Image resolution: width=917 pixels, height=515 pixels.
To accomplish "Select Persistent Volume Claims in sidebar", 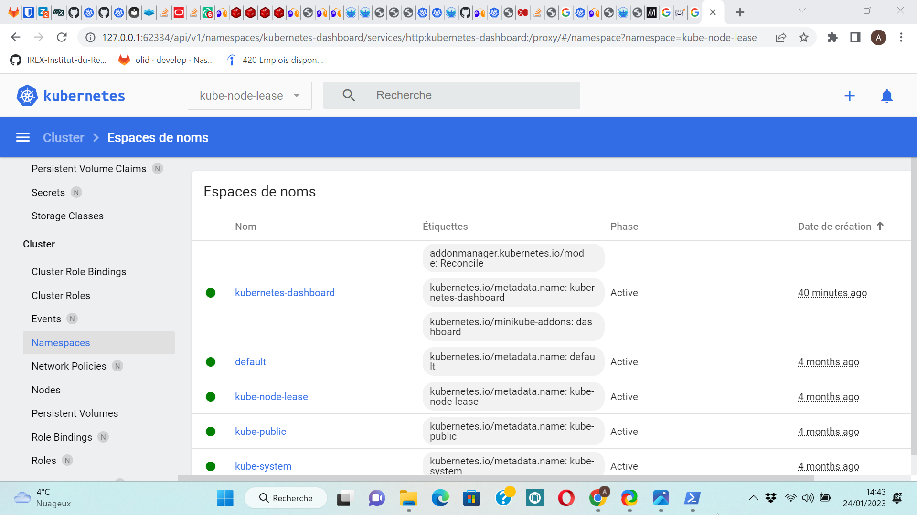I will 89,169.
